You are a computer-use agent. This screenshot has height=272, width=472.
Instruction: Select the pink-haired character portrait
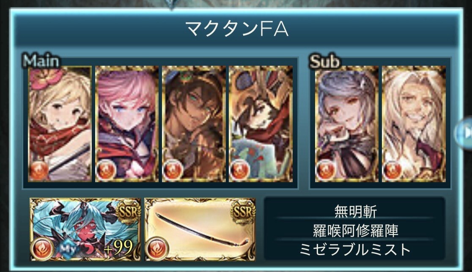point(127,124)
